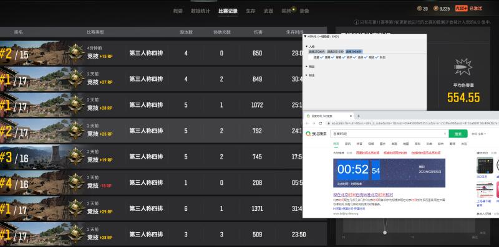499x247 pixels.
Task: Select the 资讯 search category
Action: 347,144
